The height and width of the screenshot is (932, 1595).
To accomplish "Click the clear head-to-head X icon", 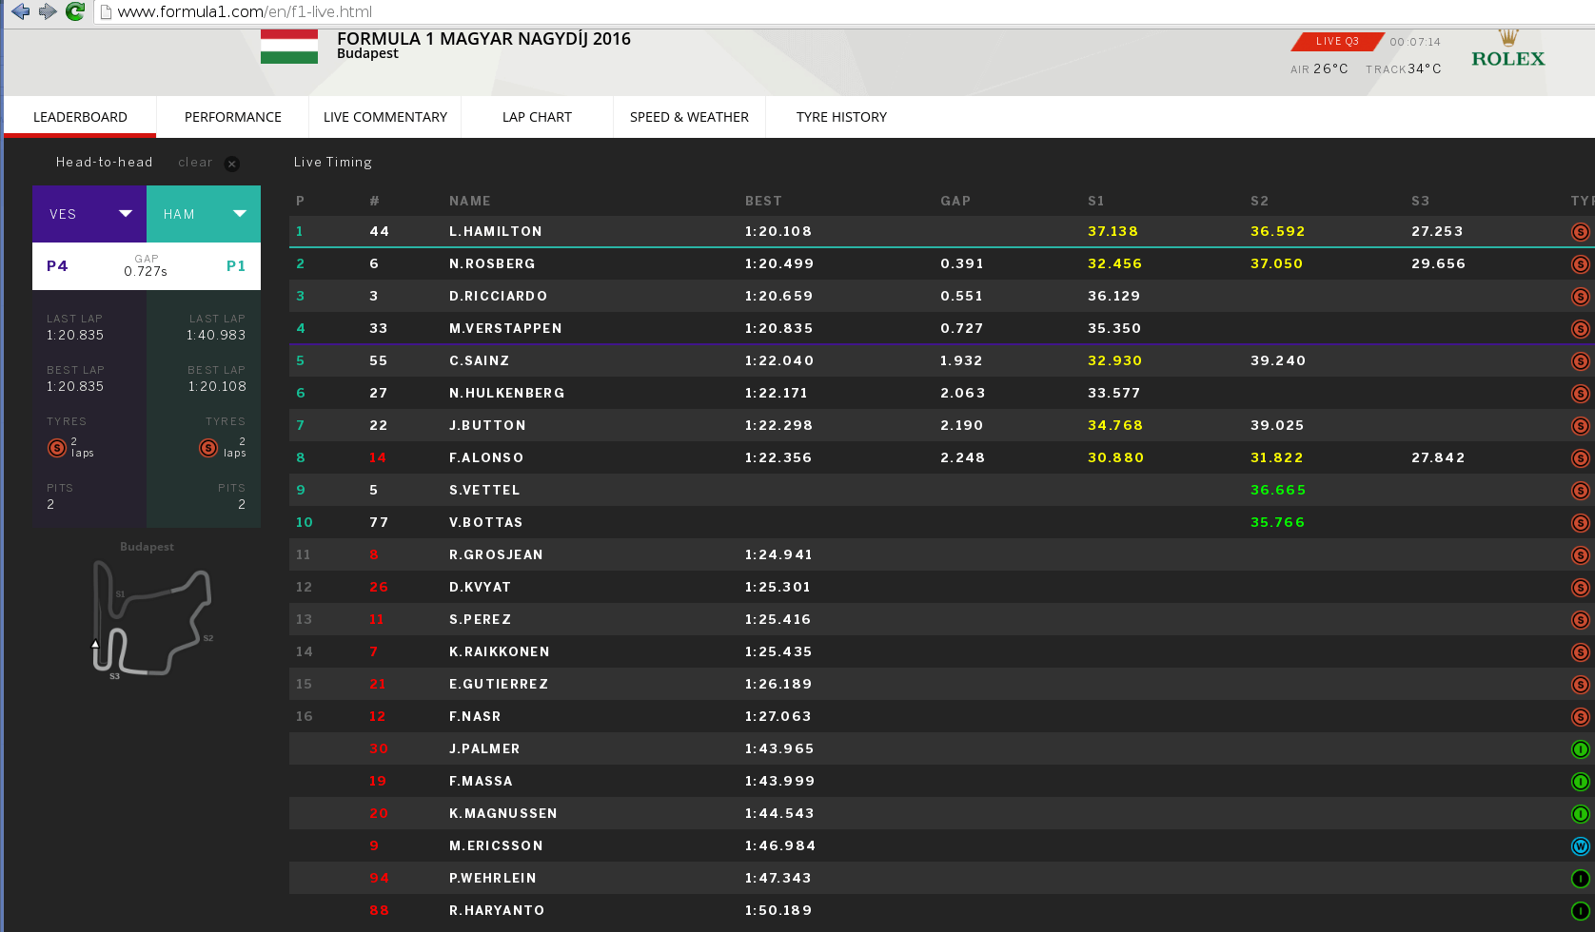I will point(231,164).
